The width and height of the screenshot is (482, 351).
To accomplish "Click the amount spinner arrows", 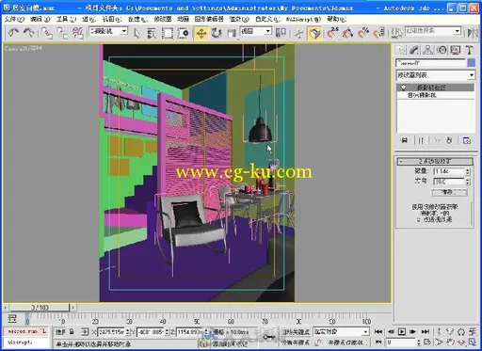I will point(468,171).
